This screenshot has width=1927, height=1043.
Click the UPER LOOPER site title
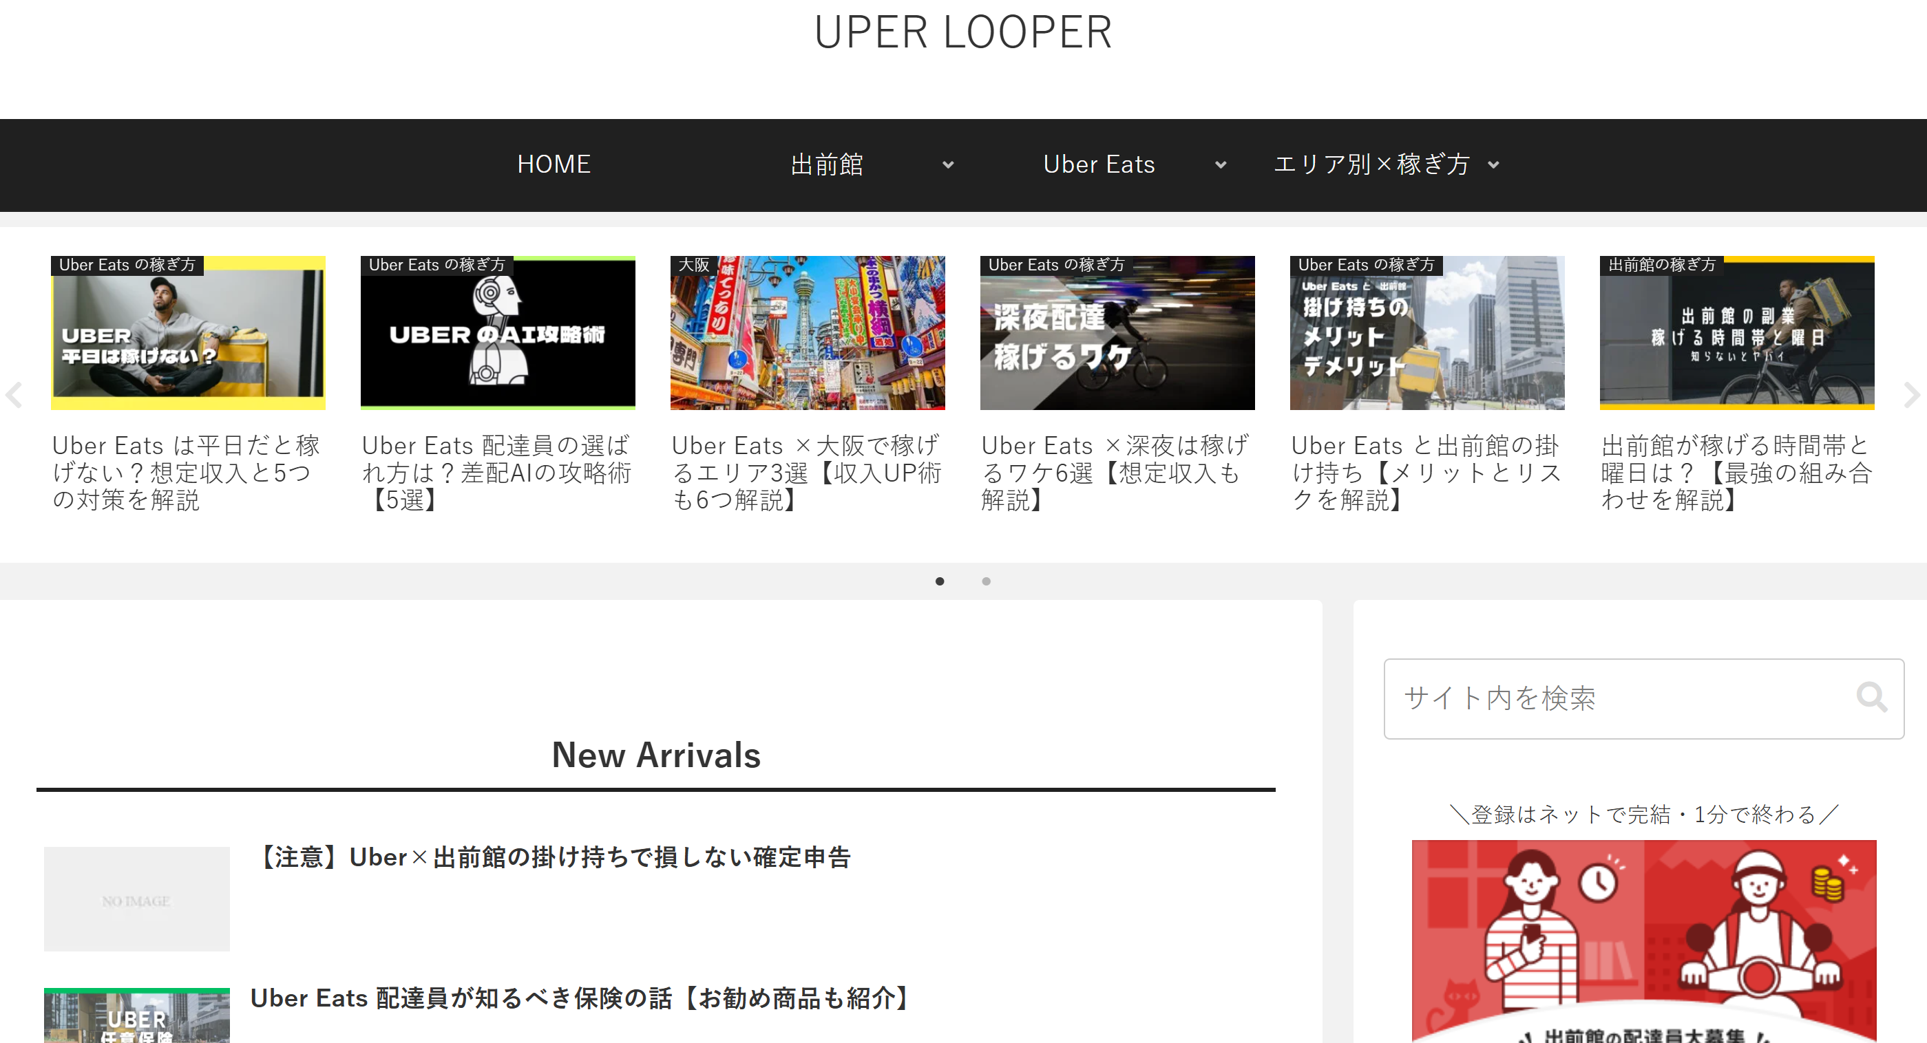coord(962,33)
